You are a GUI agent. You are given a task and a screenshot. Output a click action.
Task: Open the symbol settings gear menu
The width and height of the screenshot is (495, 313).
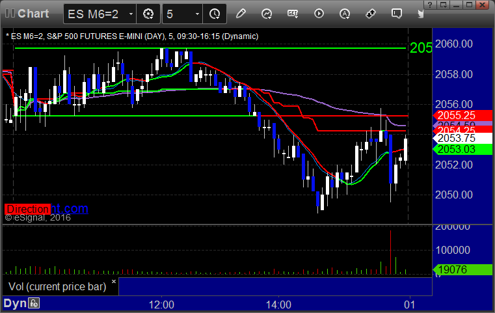[x=148, y=14]
